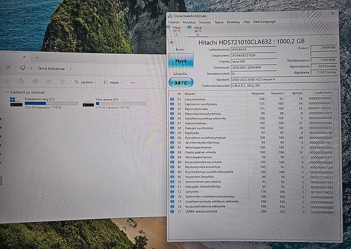This screenshot has width=351, height=249.
Task: Expand the chevron after Tämä tietokone
Action: point(71,69)
